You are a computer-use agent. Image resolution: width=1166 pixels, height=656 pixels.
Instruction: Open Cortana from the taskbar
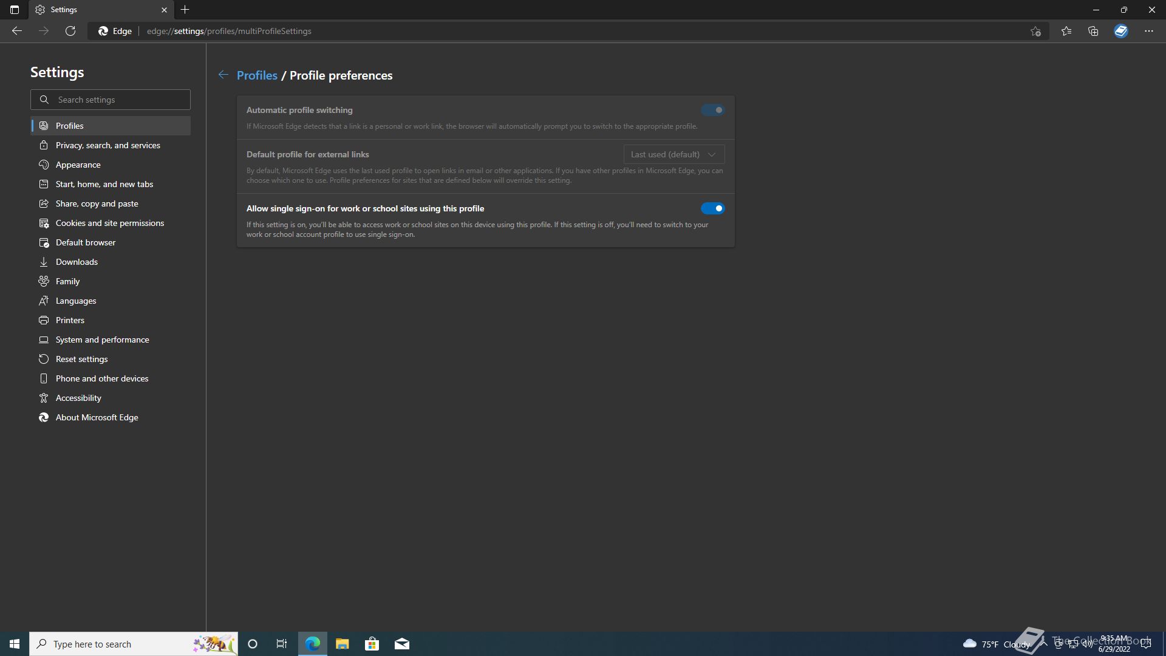click(x=253, y=644)
